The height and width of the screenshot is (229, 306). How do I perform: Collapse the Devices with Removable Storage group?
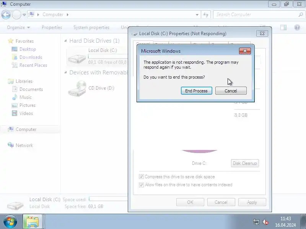coord(65,73)
